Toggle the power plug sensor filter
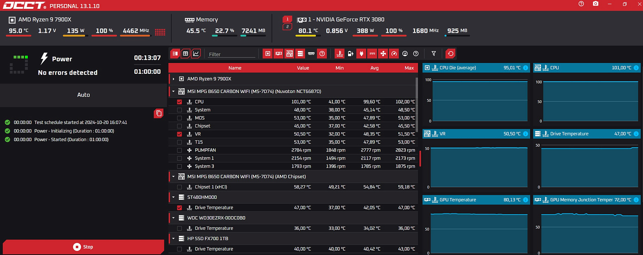Image resolution: width=643 pixels, height=255 pixels. [x=361, y=54]
